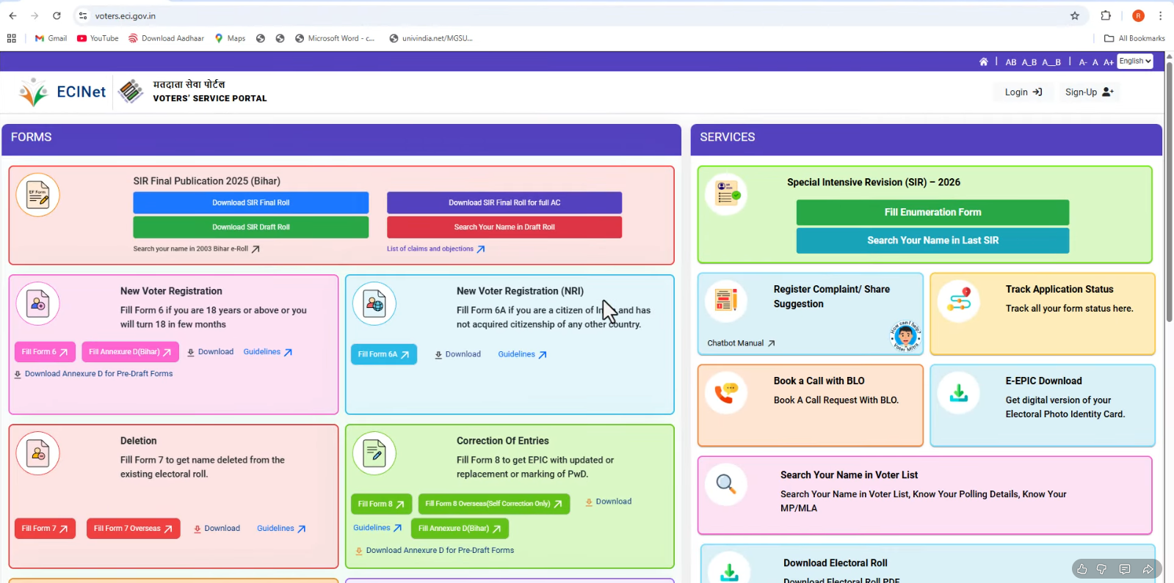Open the Gmail bookmark
The image size is (1174, 583).
51,38
